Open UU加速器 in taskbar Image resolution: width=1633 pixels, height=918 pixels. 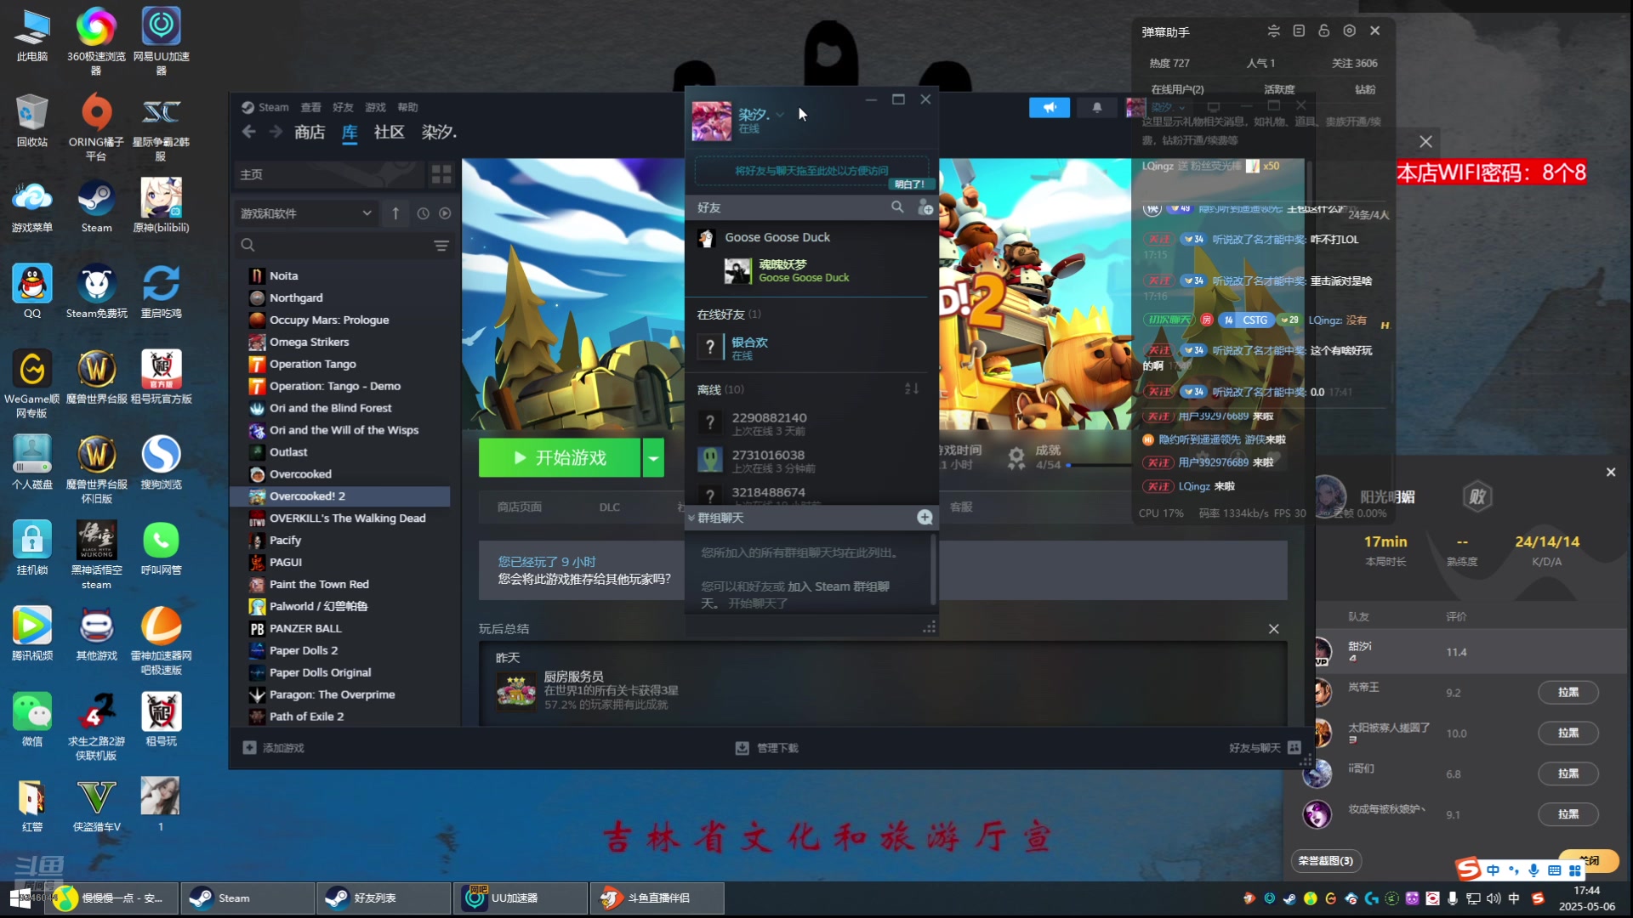click(x=521, y=898)
